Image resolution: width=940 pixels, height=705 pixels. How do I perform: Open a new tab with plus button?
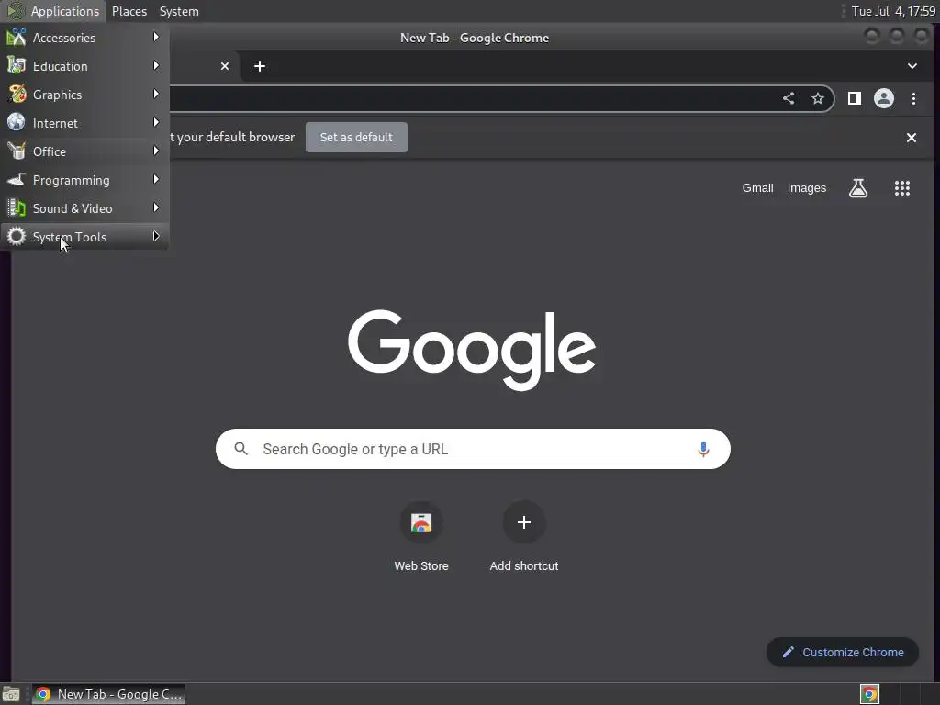tap(260, 66)
